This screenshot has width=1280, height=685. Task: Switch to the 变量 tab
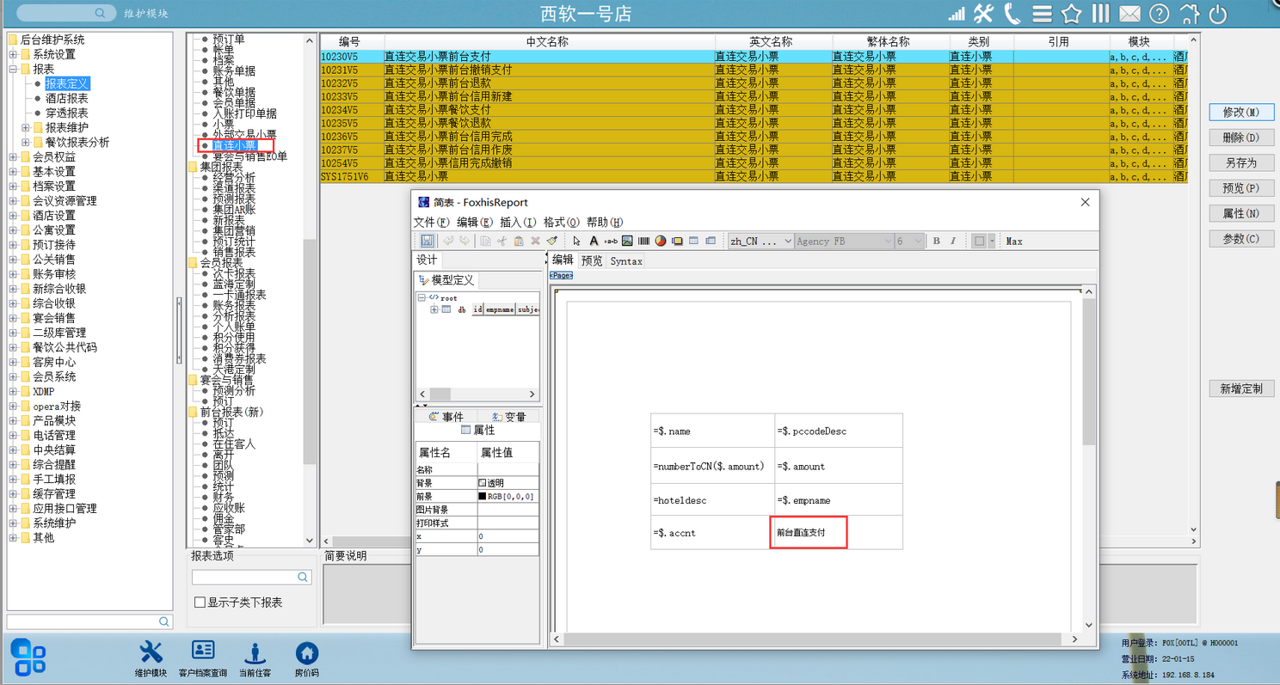[x=508, y=417]
